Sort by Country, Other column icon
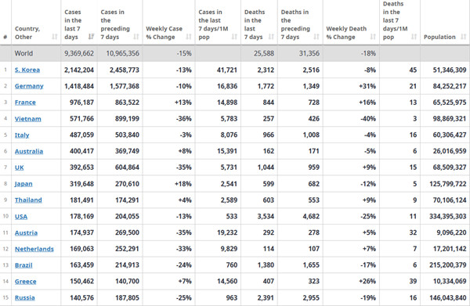Image resolution: width=470 pixels, height=306 pixels. pos(55,37)
